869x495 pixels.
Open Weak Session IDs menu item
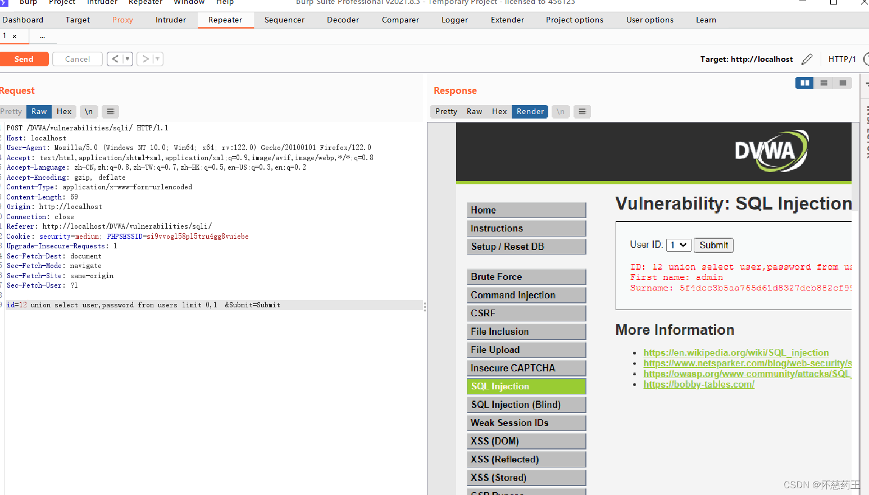point(526,423)
